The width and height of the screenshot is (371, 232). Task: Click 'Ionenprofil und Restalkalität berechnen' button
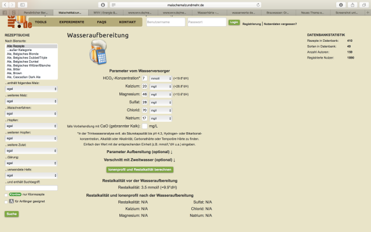click(x=140, y=169)
